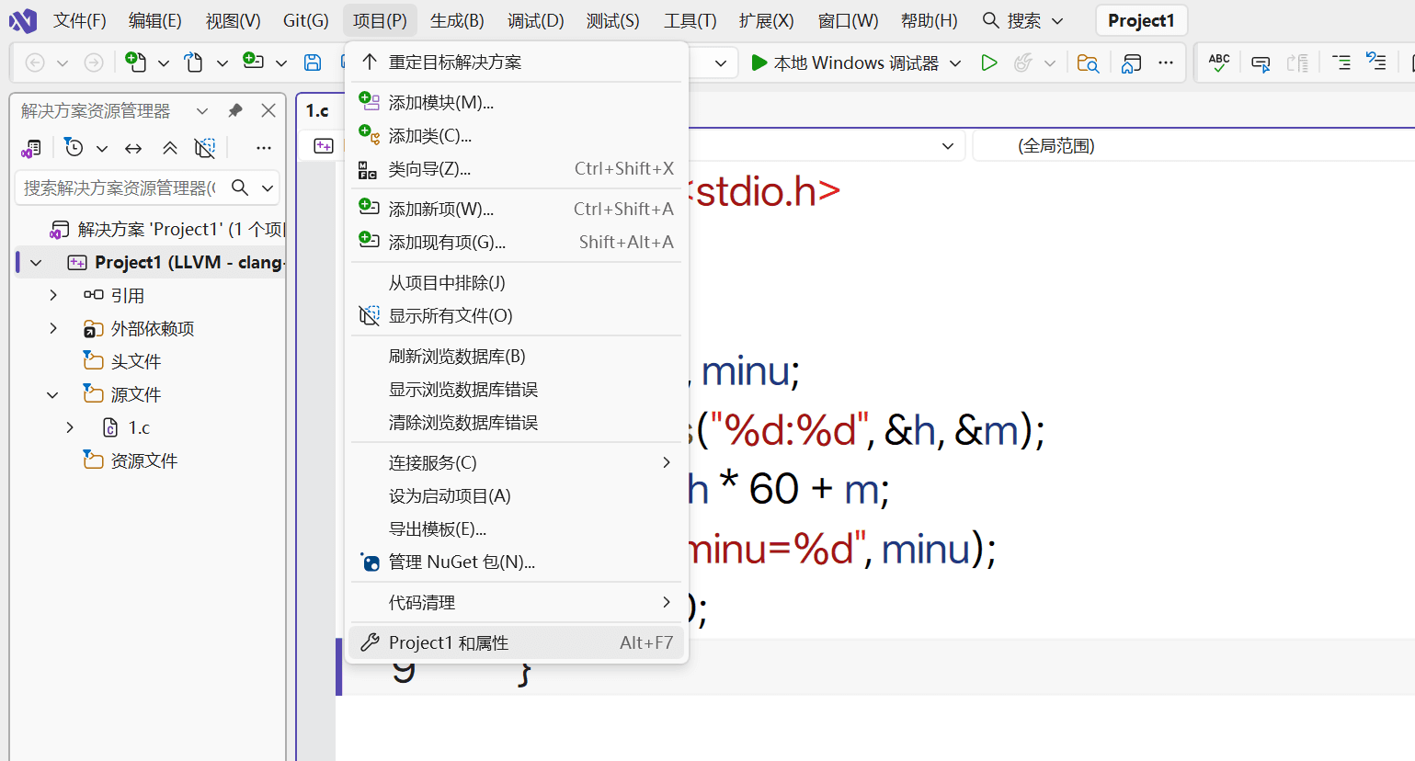Click Sync with Active Document icon
Image resolution: width=1415 pixels, height=761 pixels.
pyautogui.click(x=133, y=148)
